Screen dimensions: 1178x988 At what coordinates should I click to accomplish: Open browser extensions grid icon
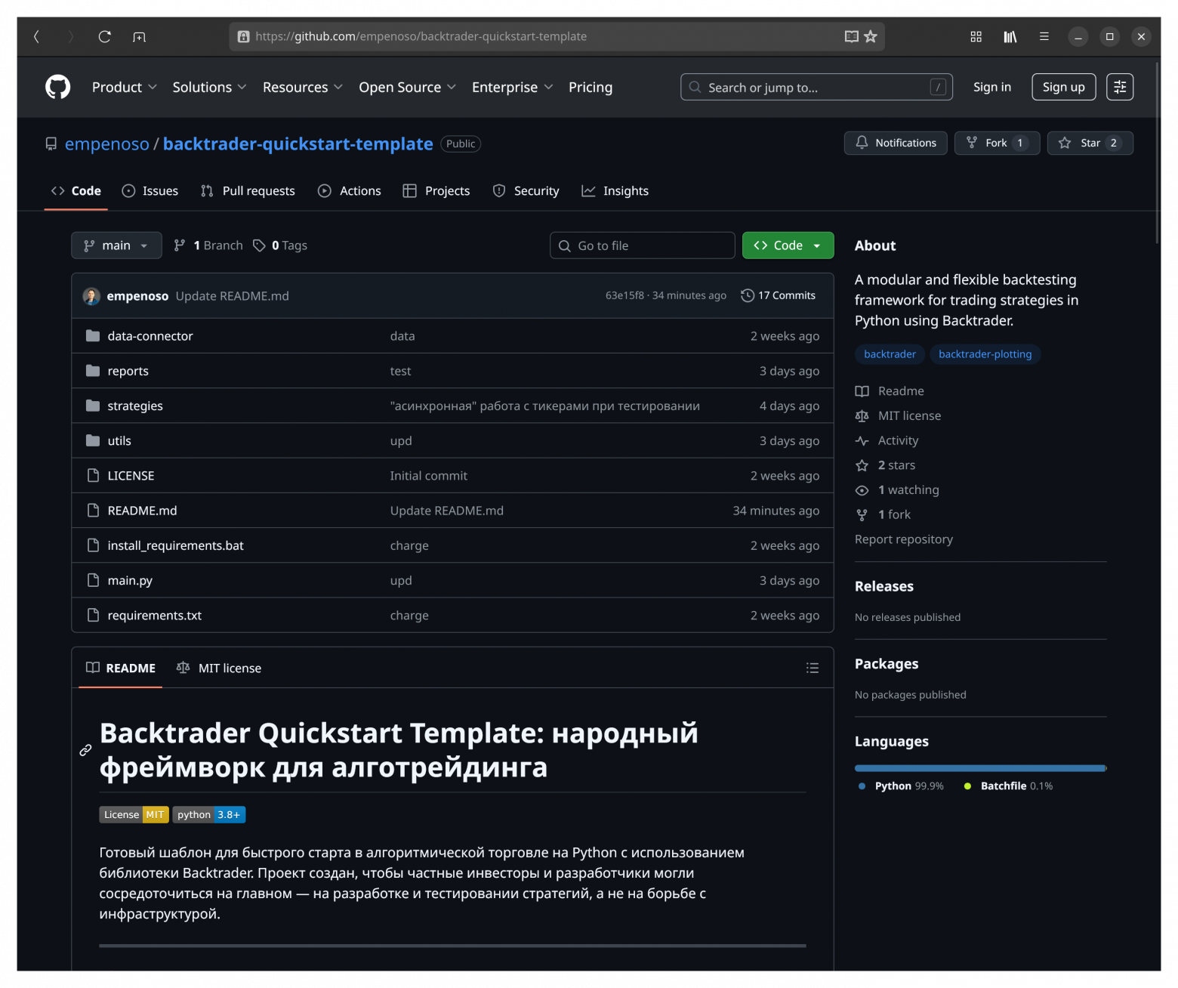[976, 36]
